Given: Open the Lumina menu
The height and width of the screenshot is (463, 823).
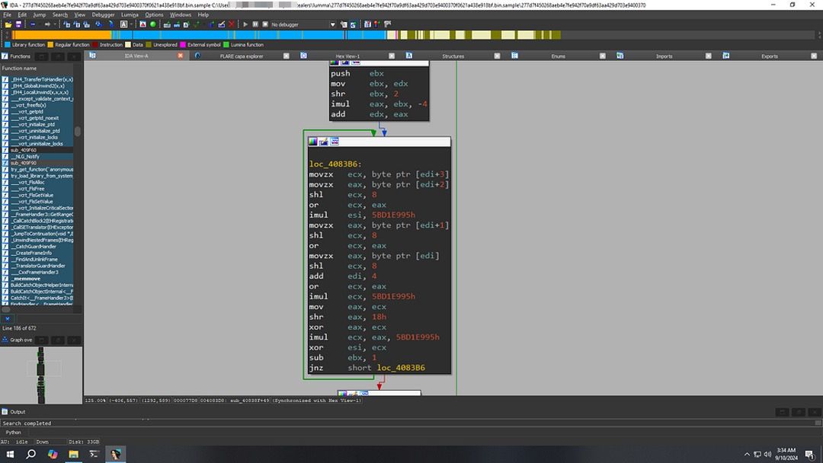Looking at the screenshot, I should (130, 14).
